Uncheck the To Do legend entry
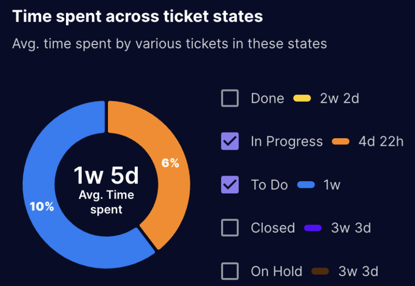This screenshot has height=286, width=415. point(230,185)
